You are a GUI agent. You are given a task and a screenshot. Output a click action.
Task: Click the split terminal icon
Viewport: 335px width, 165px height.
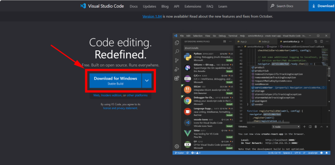pyautogui.click(x=310, y=127)
